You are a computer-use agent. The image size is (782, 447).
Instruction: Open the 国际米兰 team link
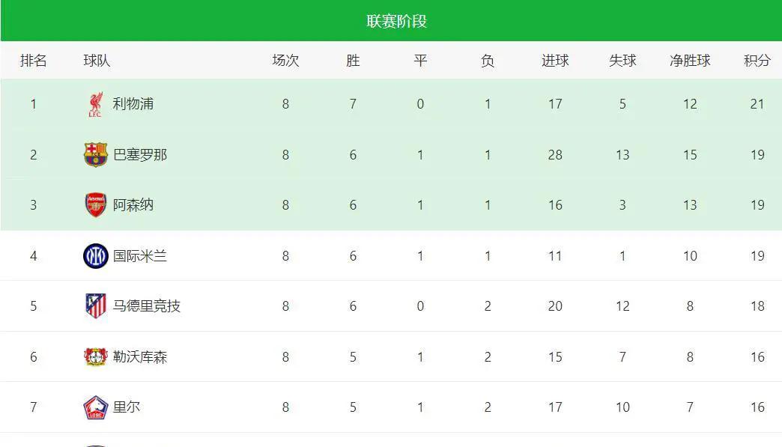(x=140, y=256)
